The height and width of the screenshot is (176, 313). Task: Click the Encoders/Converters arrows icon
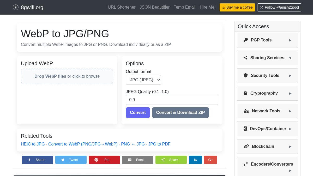[x=245, y=164]
